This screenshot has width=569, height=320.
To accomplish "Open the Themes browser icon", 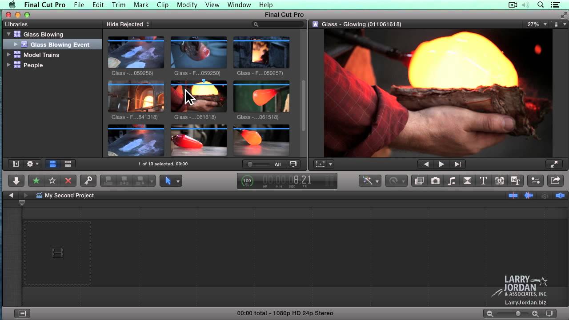I will (x=516, y=181).
